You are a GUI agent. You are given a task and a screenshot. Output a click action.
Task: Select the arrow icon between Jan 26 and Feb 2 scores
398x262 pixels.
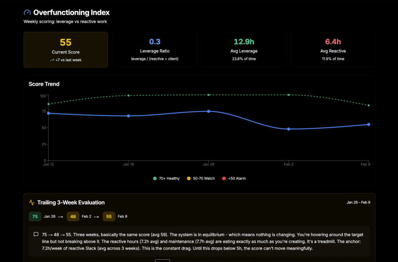61,217
